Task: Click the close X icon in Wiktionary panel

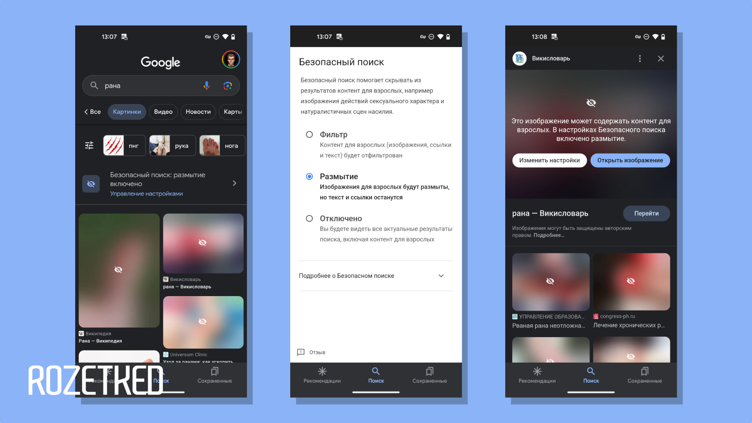Action: [x=661, y=58]
